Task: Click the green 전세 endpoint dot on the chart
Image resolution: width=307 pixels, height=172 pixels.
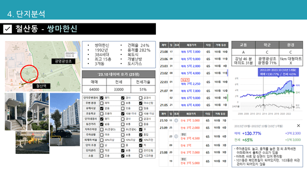Action: coord(294,92)
